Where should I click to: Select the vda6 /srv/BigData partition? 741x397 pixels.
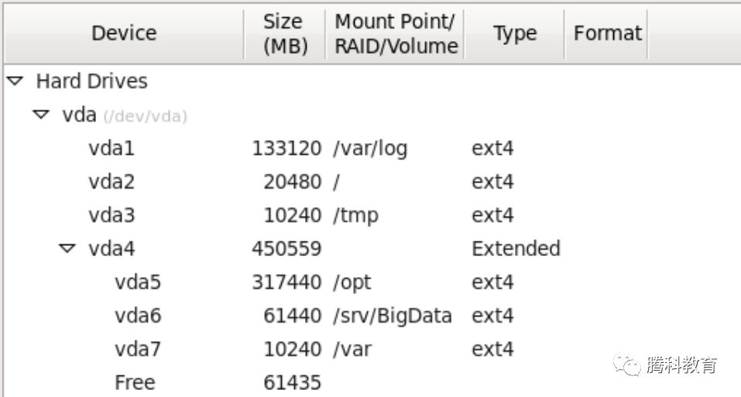tap(138, 316)
